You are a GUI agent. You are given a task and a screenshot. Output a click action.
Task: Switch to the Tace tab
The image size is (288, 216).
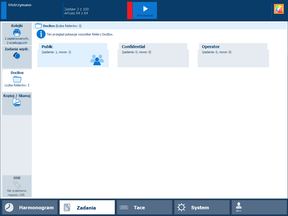point(145,207)
